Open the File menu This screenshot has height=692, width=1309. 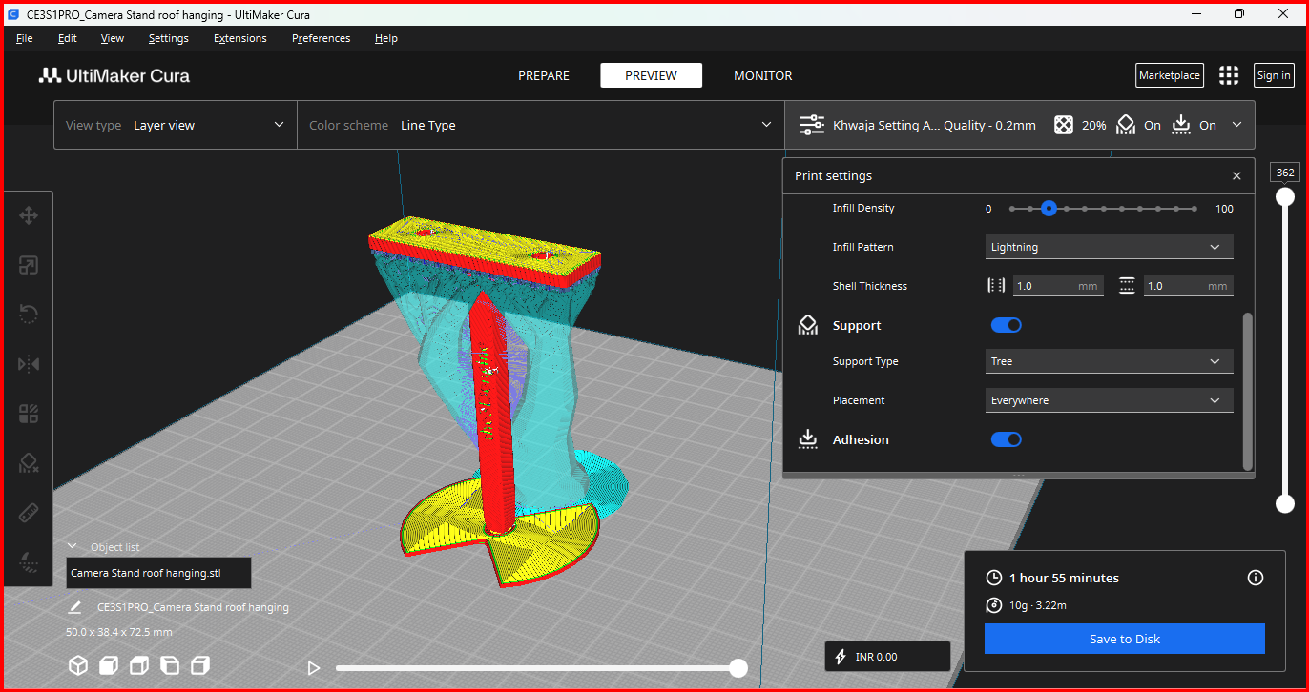[25, 38]
